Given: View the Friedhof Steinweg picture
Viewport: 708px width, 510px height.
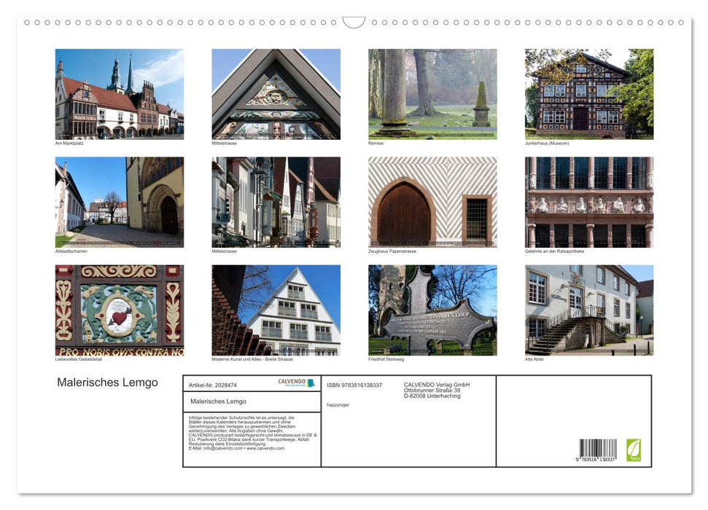Looking at the screenshot, I should 432,310.
